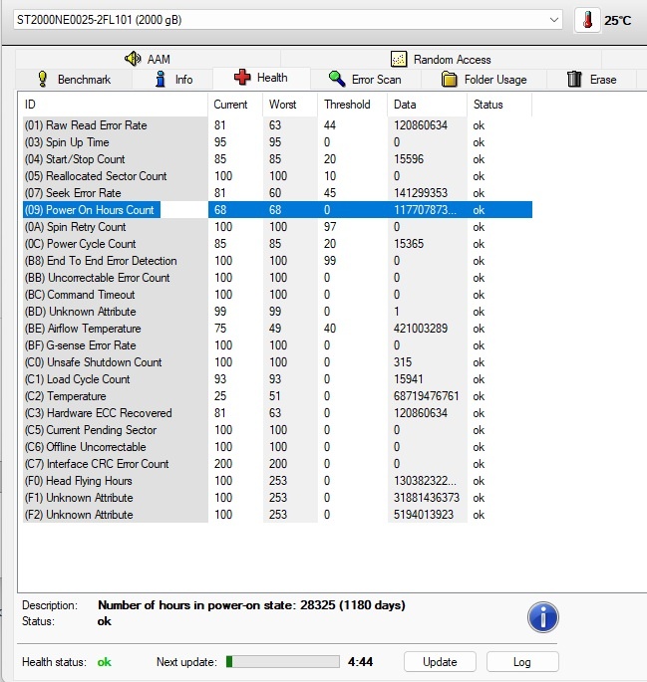Select the (BF) G-sense Error Rate row
Image resolution: width=647 pixels, height=682 pixels.
point(277,345)
